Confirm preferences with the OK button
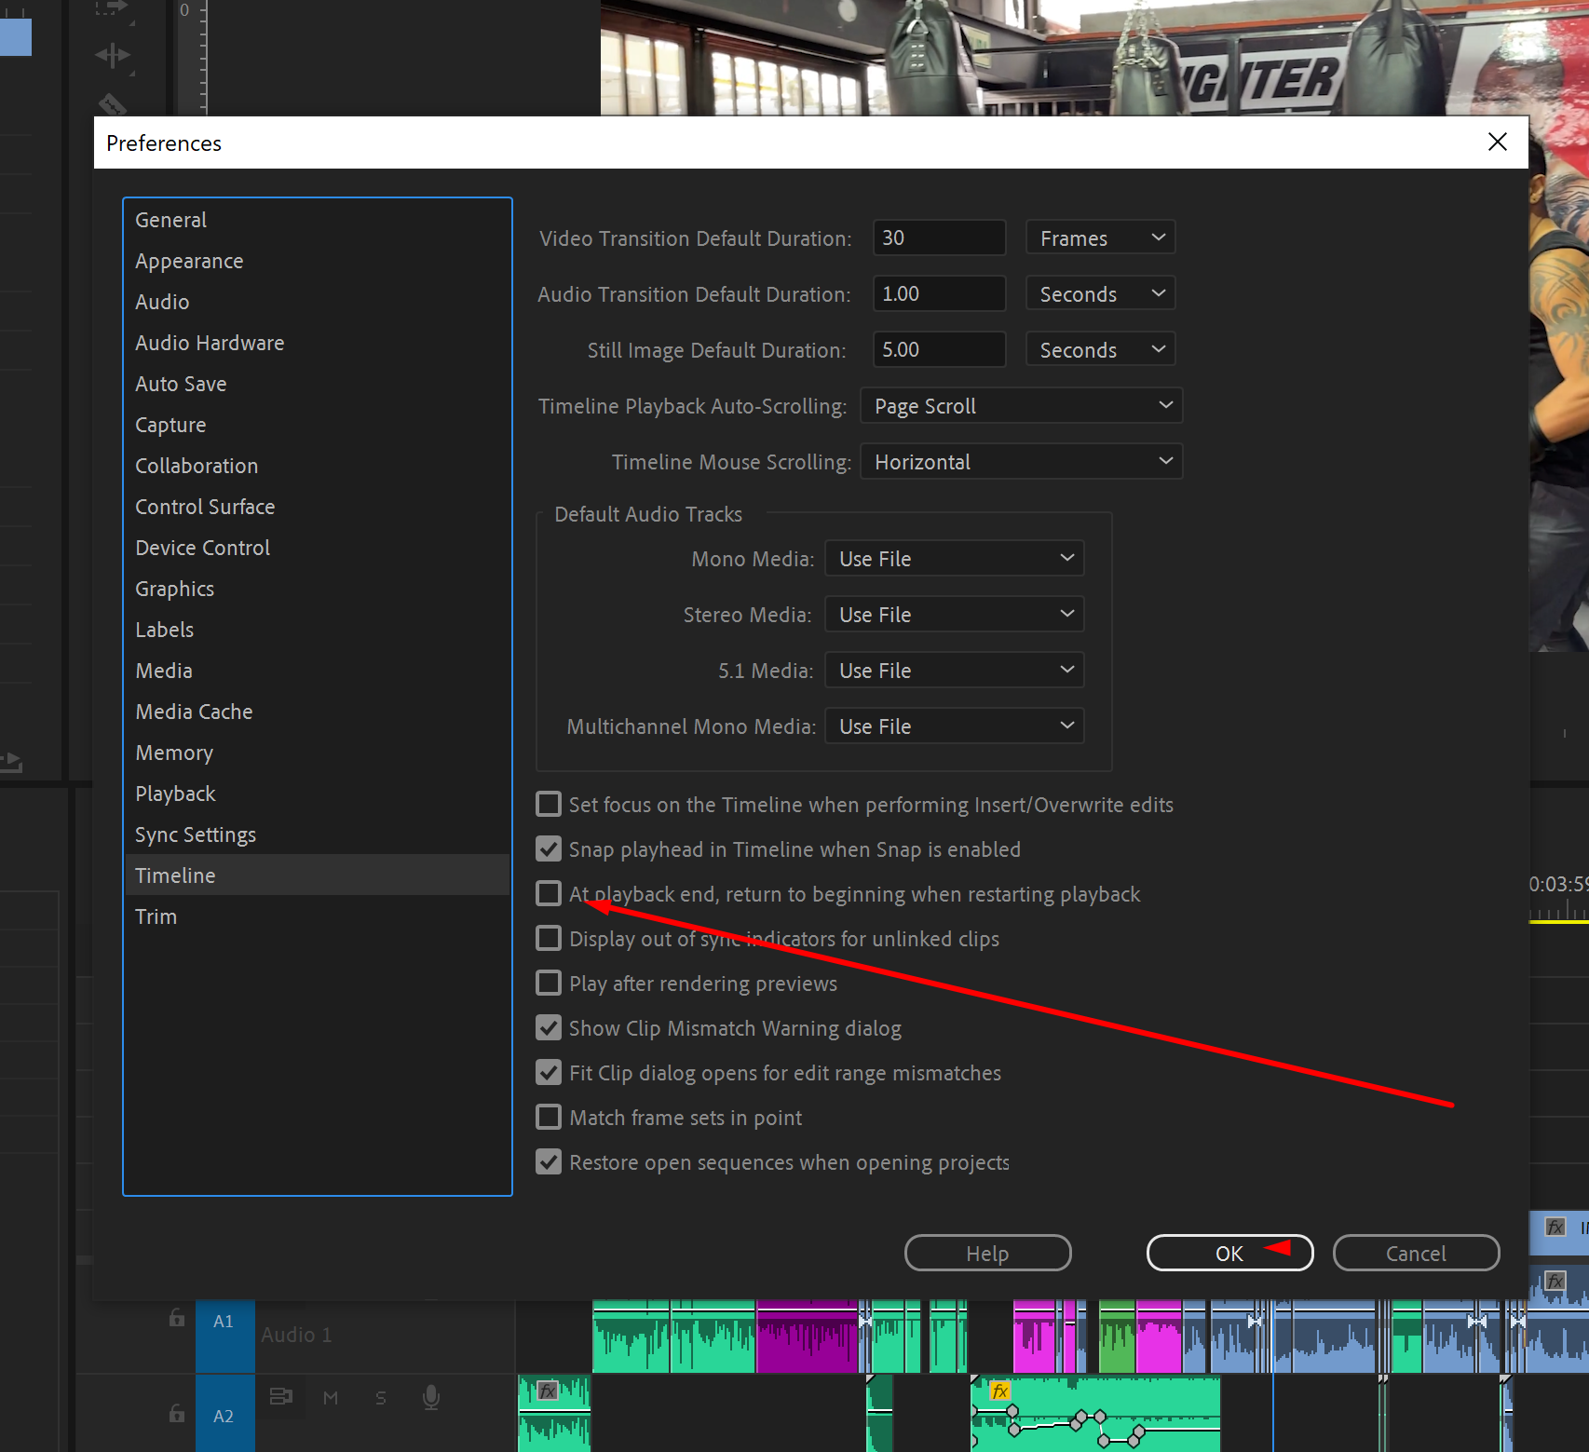 (x=1229, y=1253)
